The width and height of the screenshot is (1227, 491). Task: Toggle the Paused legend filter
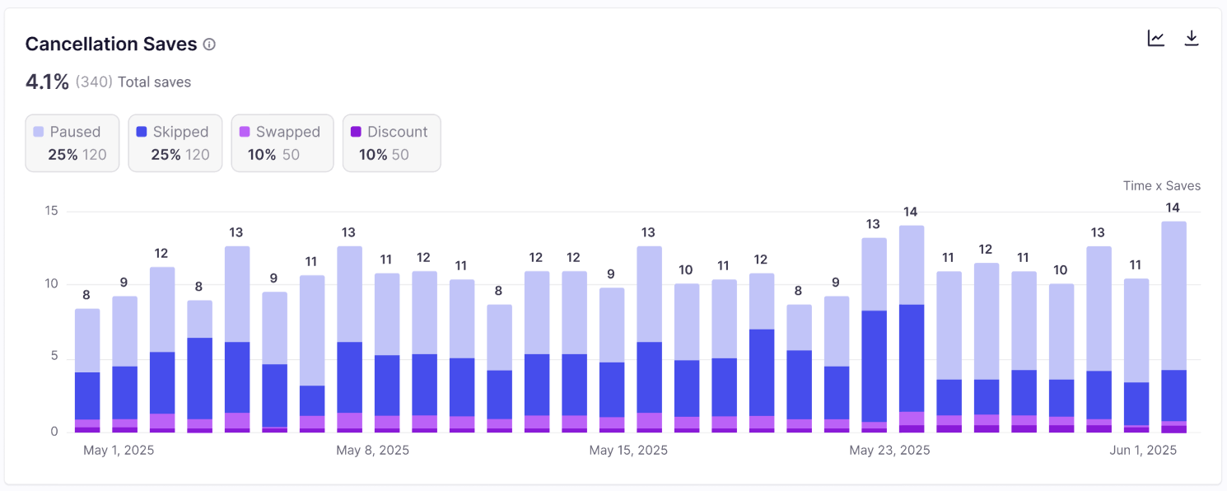(x=72, y=143)
